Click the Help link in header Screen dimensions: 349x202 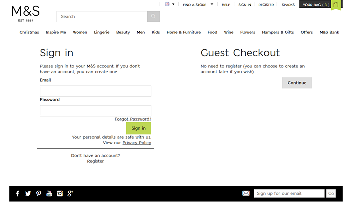click(x=226, y=5)
